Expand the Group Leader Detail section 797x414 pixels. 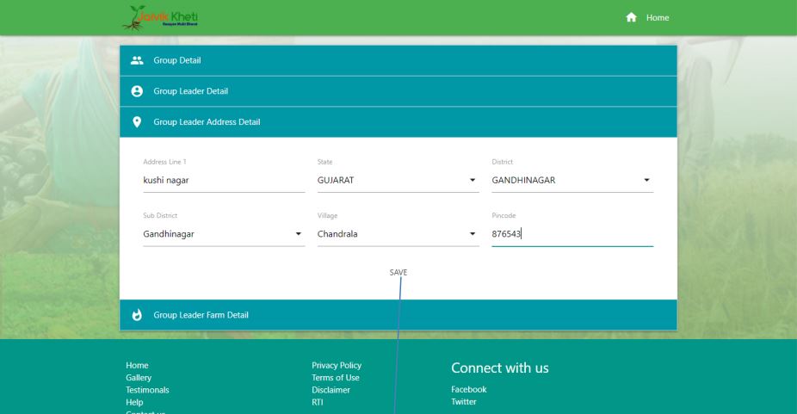point(398,91)
